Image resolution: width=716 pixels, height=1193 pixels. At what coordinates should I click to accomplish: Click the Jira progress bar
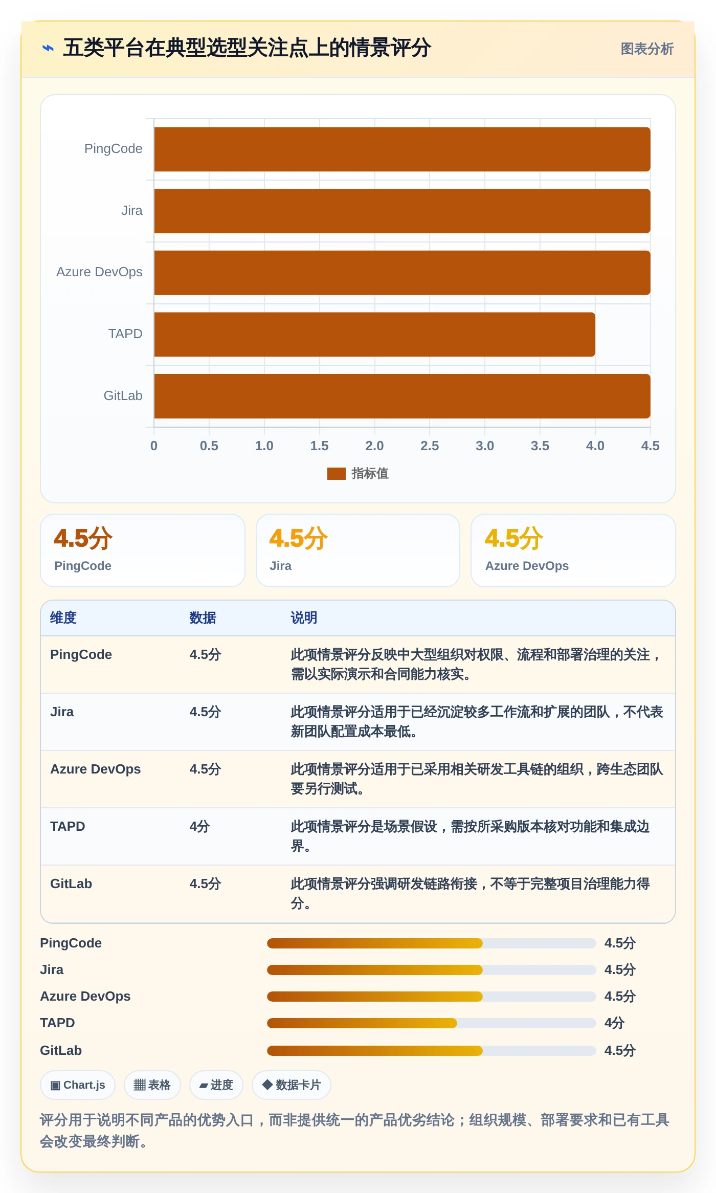click(x=432, y=970)
